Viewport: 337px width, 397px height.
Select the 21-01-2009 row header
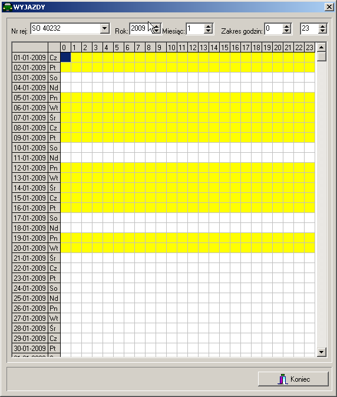tap(30, 258)
